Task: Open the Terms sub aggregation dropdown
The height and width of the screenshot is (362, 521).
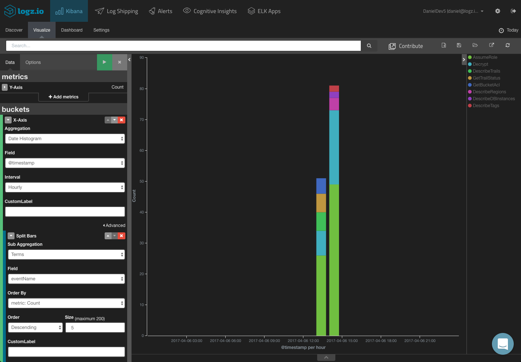Action: (66, 255)
